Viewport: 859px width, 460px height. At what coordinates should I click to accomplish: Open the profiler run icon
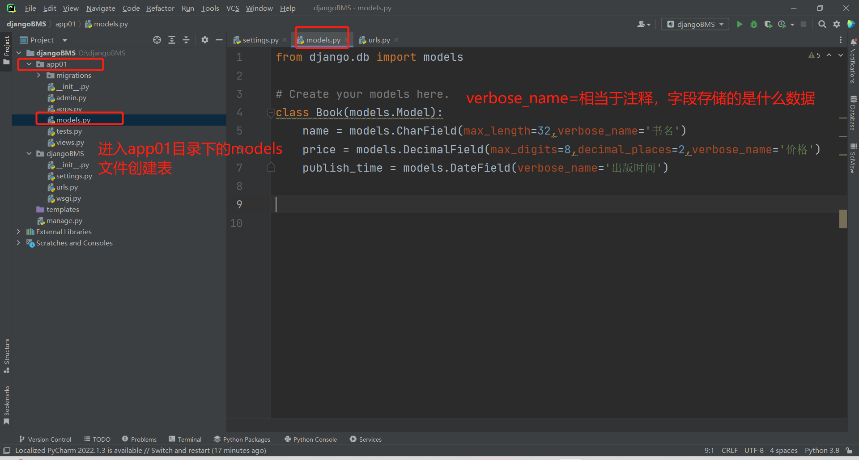point(782,24)
